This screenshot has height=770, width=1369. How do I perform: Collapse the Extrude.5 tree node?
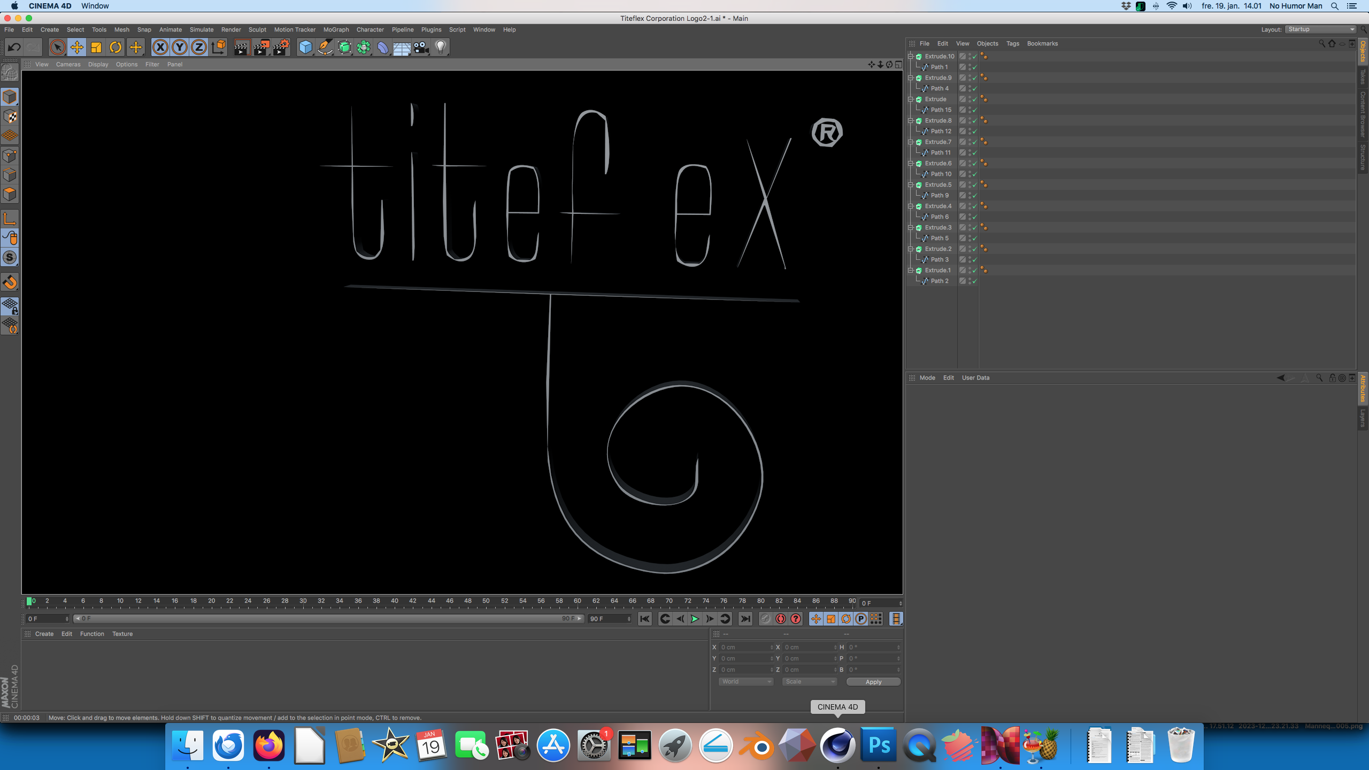pos(910,184)
